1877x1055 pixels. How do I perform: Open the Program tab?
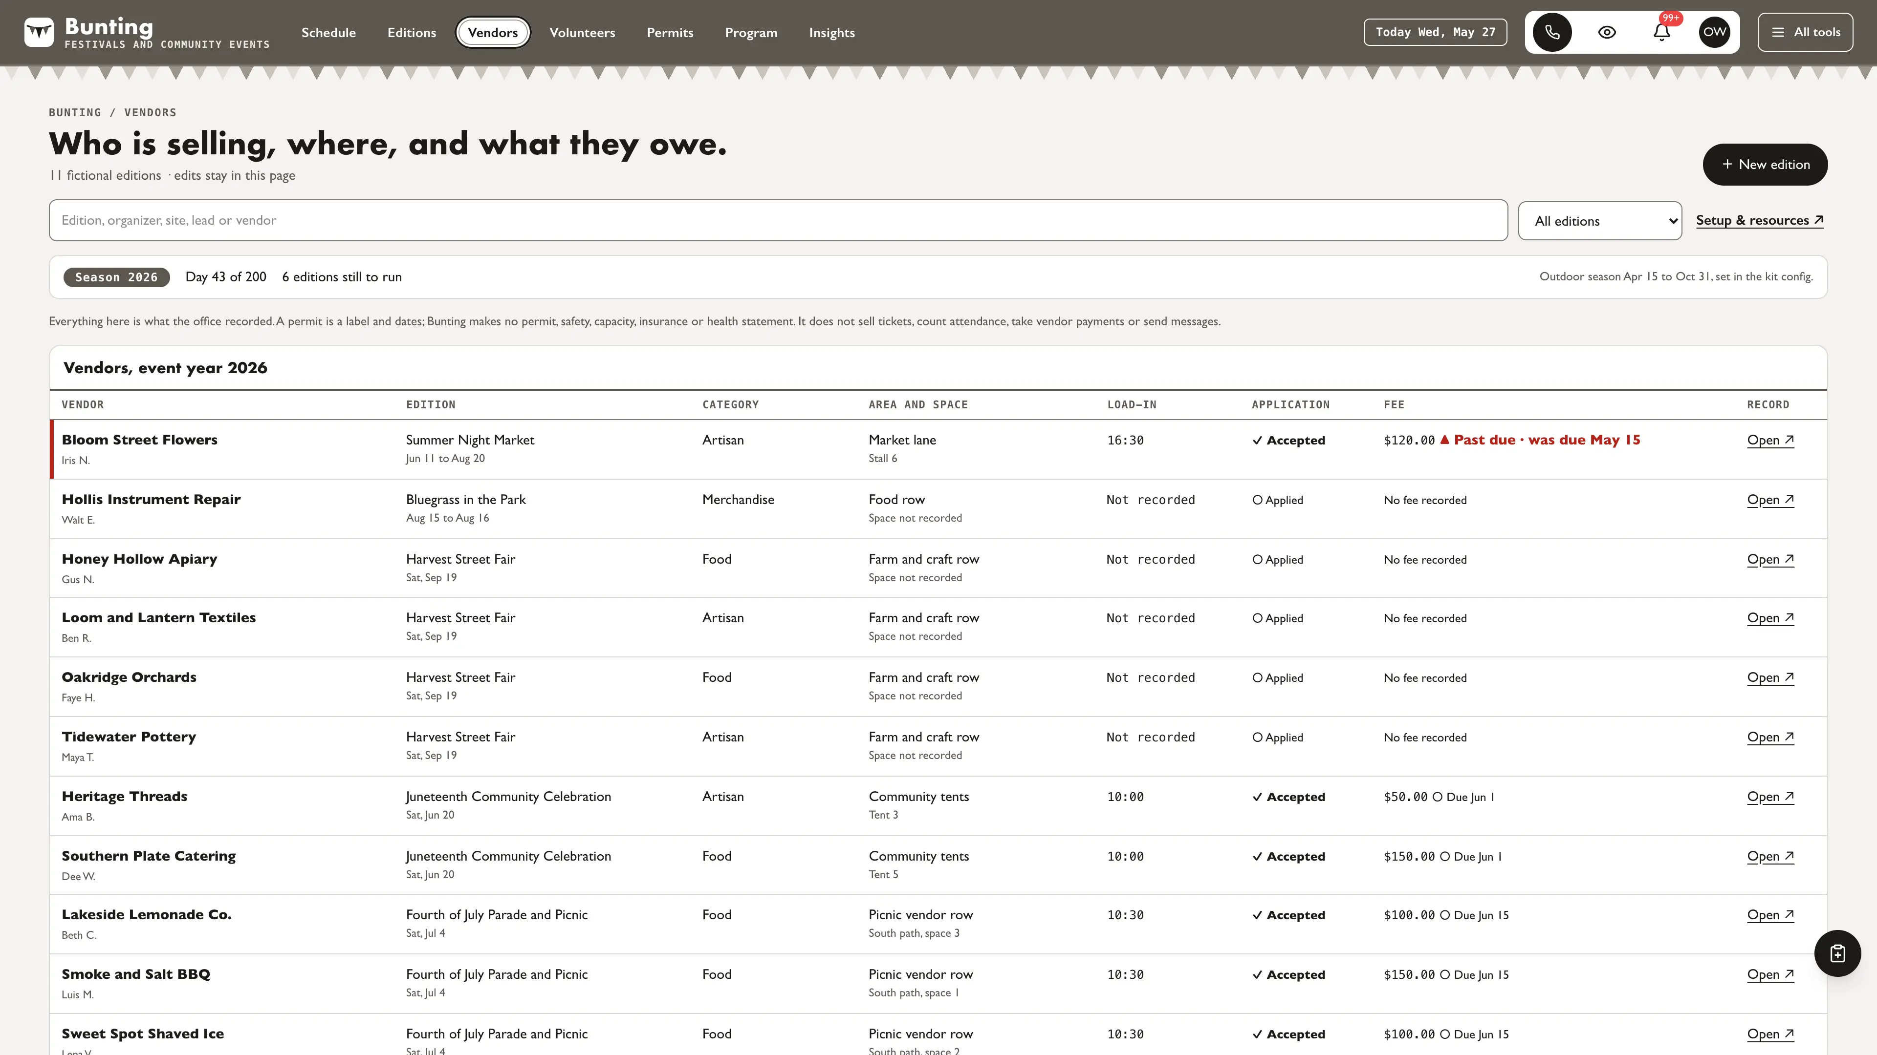(750, 33)
